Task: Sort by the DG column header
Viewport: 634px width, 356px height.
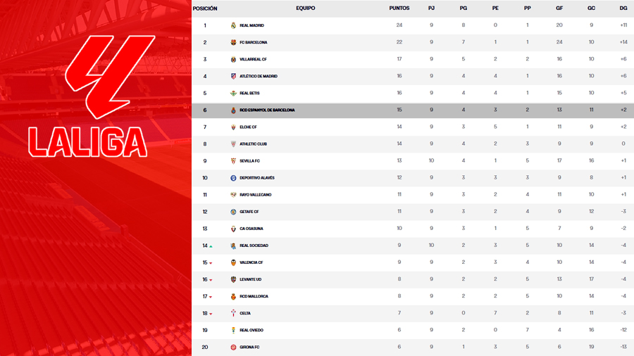Action: (x=623, y=8)
